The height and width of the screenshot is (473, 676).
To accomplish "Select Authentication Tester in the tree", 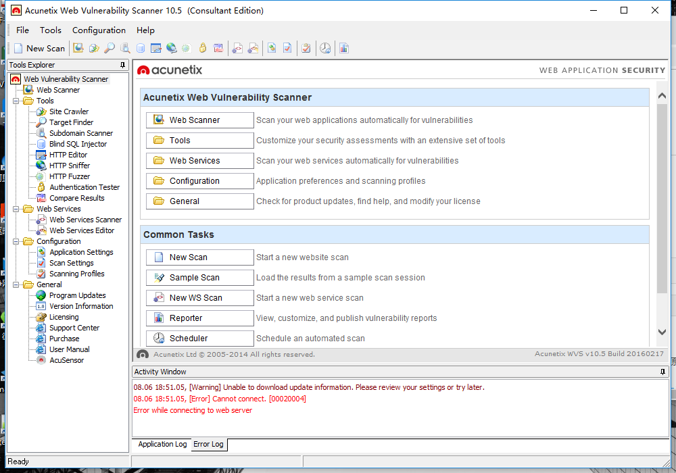I will (84, 187).
